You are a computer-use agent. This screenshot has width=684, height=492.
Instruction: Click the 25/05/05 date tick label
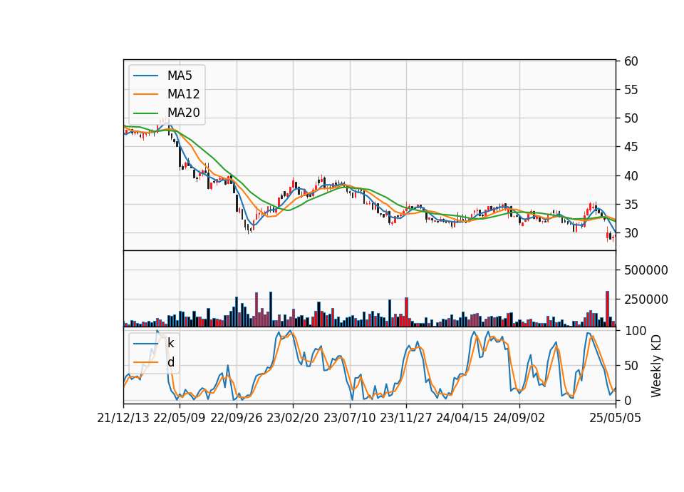click(x=615, y=419)
